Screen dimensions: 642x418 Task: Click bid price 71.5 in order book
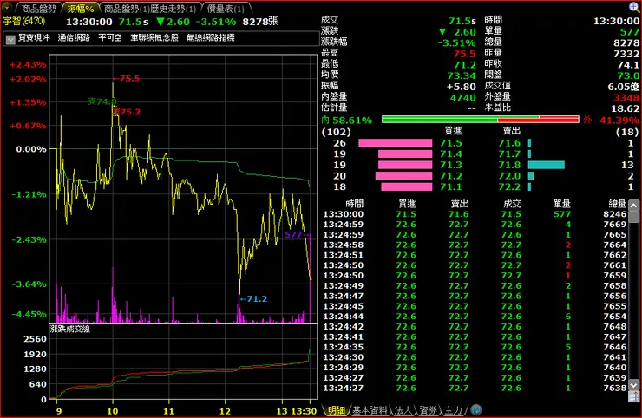[x=451, y=143]
